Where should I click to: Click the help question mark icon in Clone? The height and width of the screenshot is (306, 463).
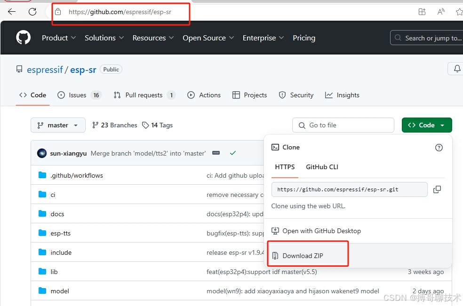tap(439, 148)
